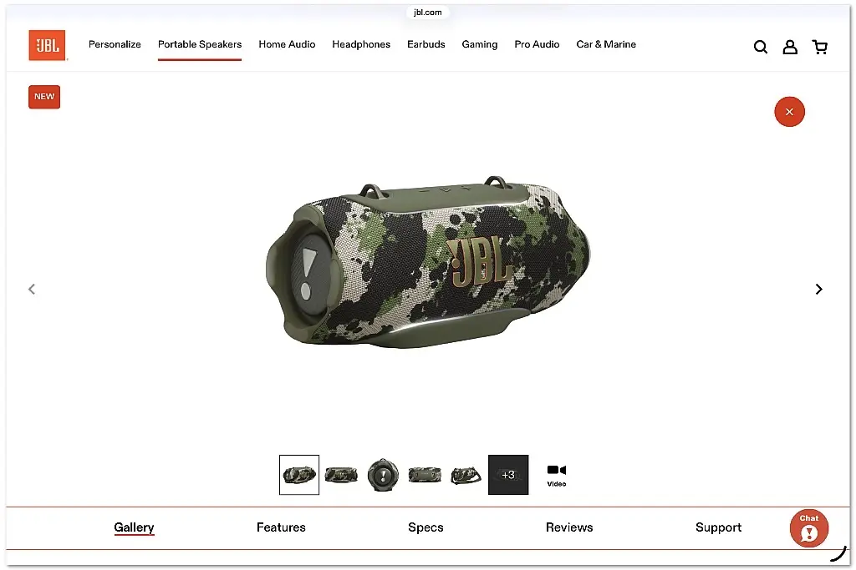The image size is (856, 570).
Task: Open the Home Audio menu
Action: 288,44
